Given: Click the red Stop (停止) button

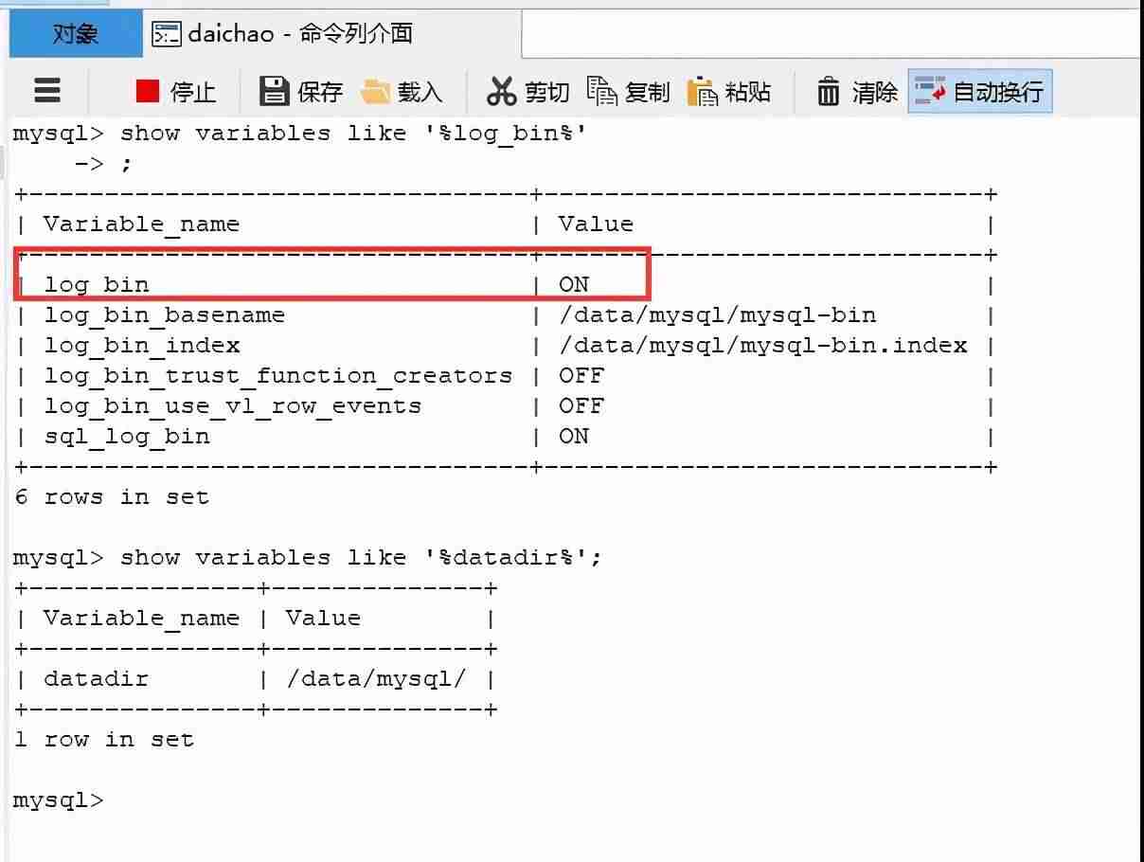Looking at the screenshot, I should pyautogui.click(x=176, y=92).
